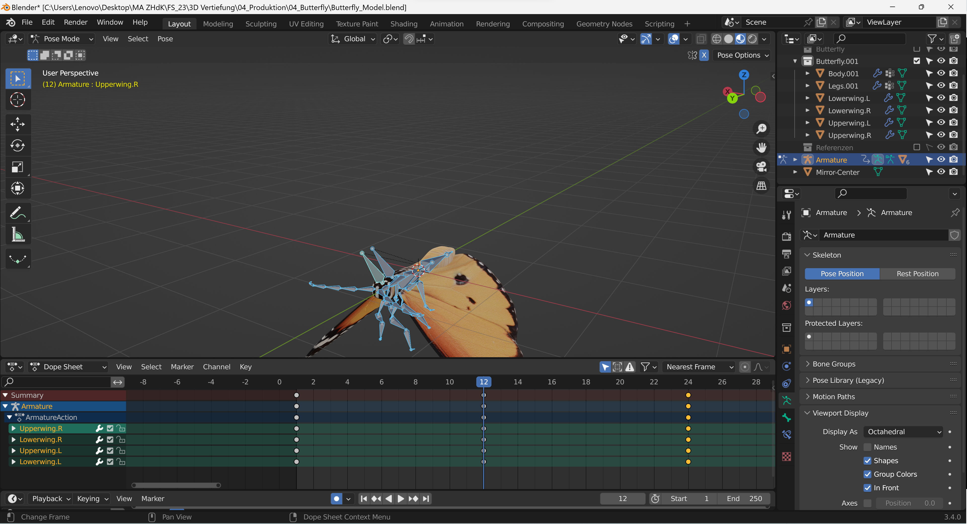Select the Move tool in the toolbar

(17, 124)
